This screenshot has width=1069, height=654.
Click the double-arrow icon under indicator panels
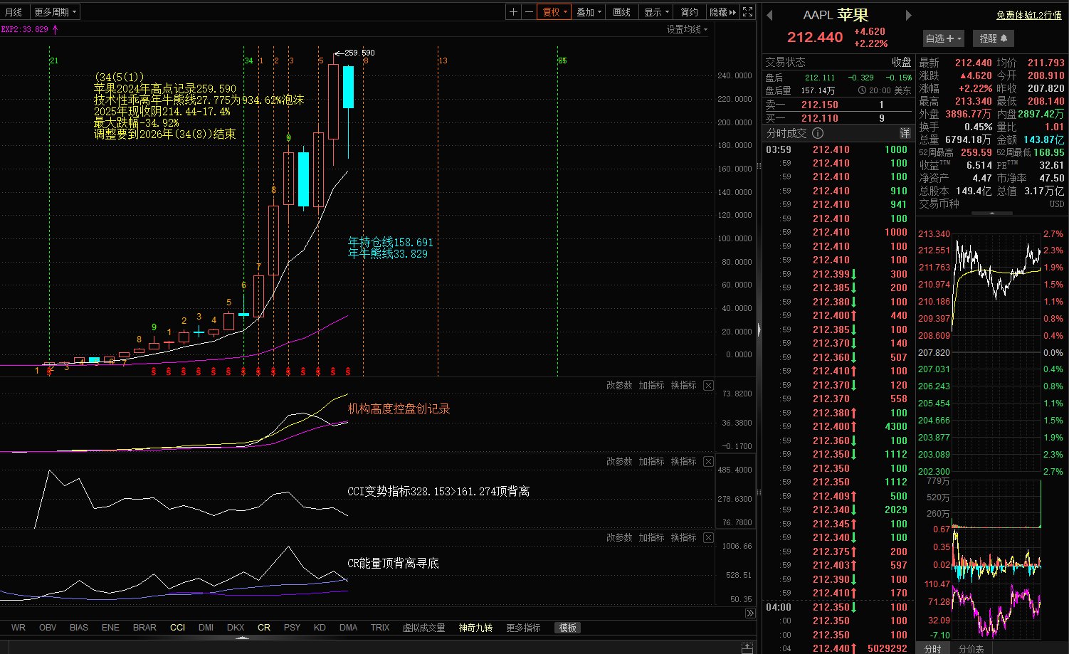[750, 613]
